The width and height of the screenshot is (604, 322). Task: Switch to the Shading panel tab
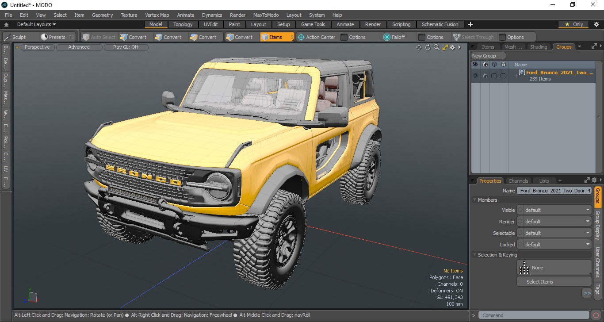click(538, 47)
